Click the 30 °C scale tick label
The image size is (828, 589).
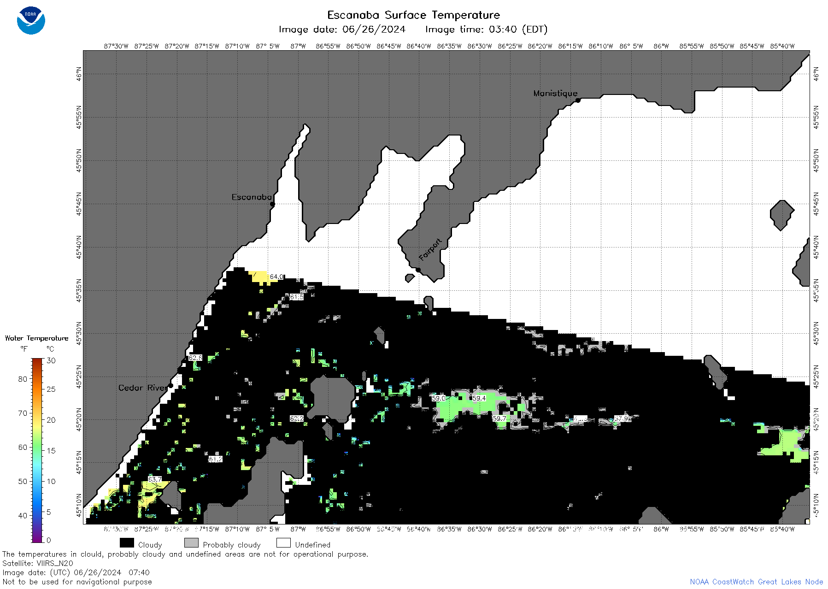coord(51,360)
